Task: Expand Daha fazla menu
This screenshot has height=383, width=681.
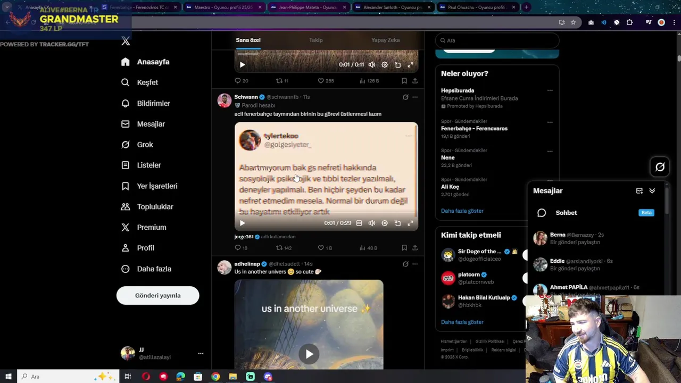Action: pyautogui.click(x=146, y=269)
